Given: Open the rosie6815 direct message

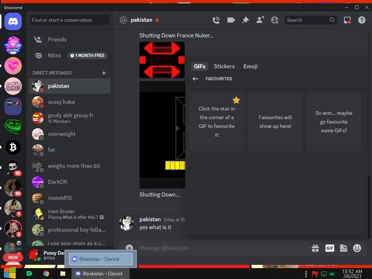Looking at the screenshot, I should (x=69, y=198).
